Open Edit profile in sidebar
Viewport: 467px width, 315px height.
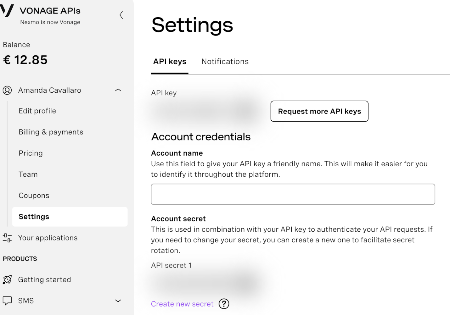[x=37, y=111]
